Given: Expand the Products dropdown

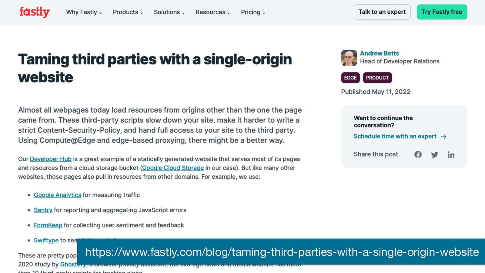Looking at the screenshot, I should (128, 12).
